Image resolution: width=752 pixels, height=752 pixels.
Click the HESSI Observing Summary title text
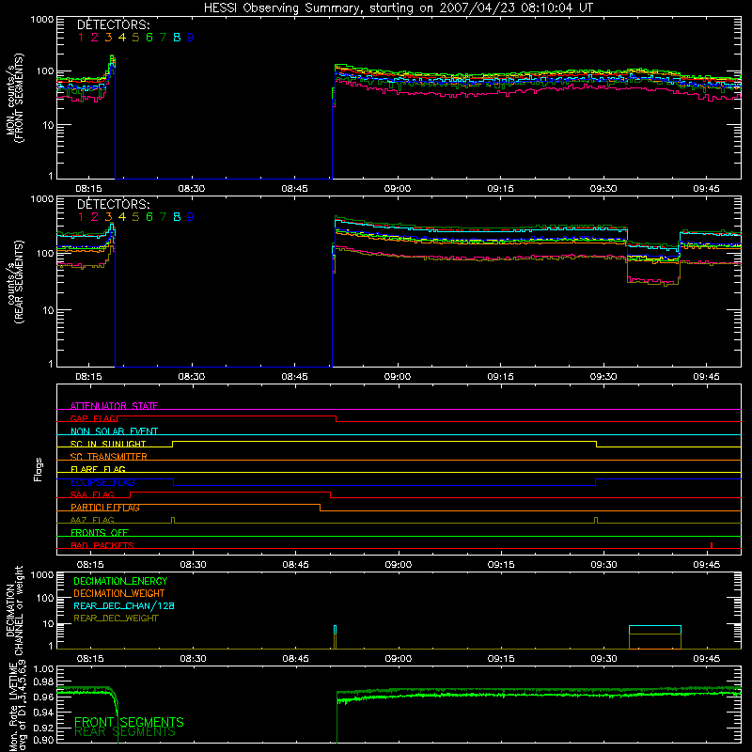coord(398,8)
